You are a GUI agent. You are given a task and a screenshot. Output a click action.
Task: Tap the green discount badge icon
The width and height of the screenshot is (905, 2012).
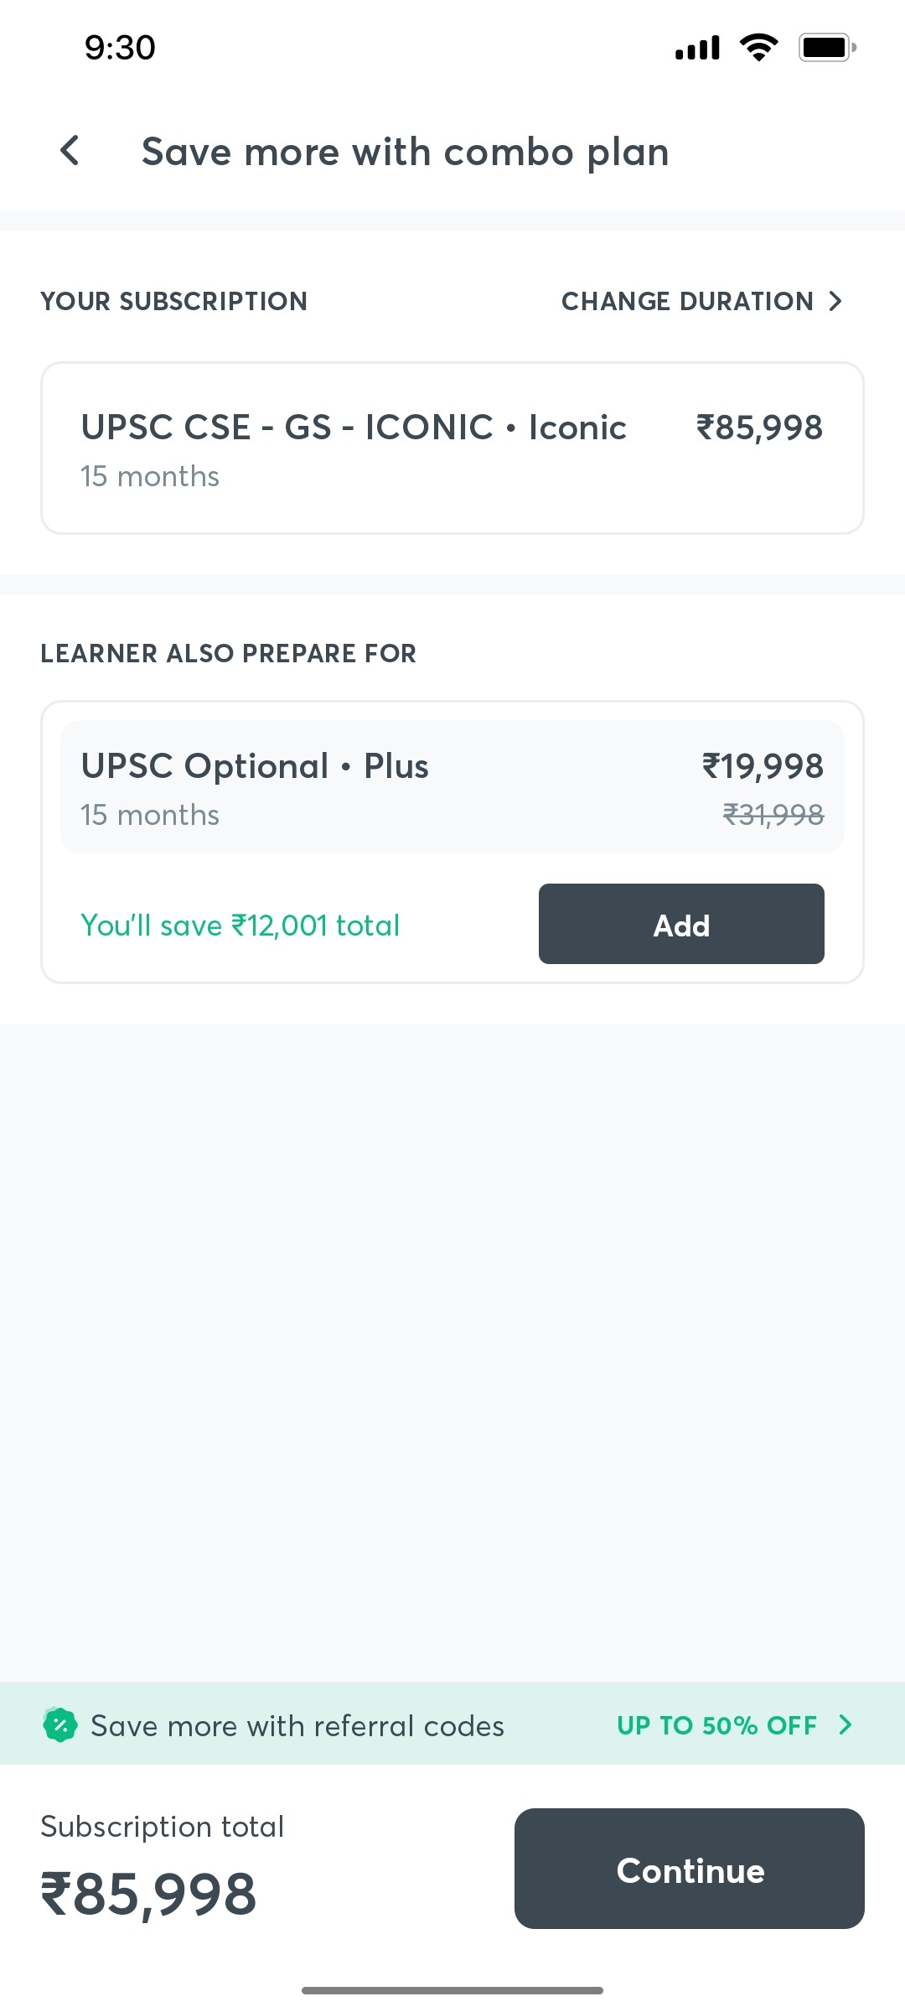pyautogui.click(x=59, y=1725)
